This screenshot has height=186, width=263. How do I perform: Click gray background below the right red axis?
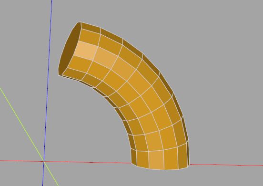coord(226,176)
